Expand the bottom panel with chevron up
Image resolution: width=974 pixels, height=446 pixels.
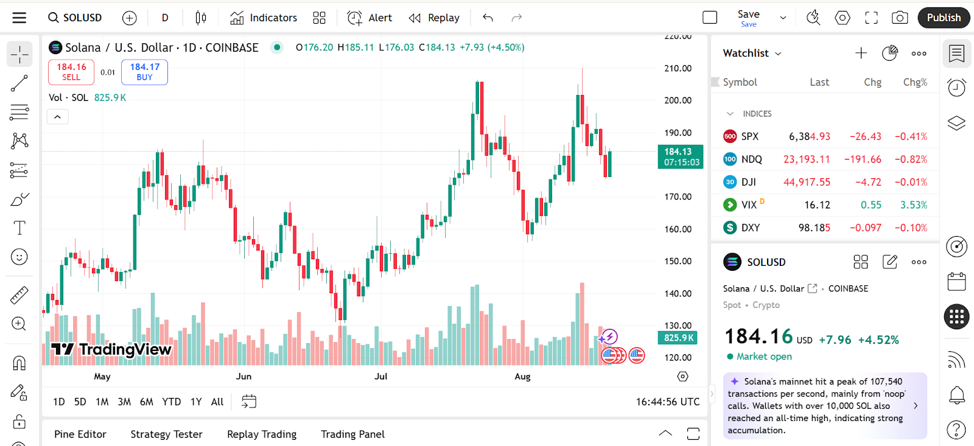coord(665,434)
